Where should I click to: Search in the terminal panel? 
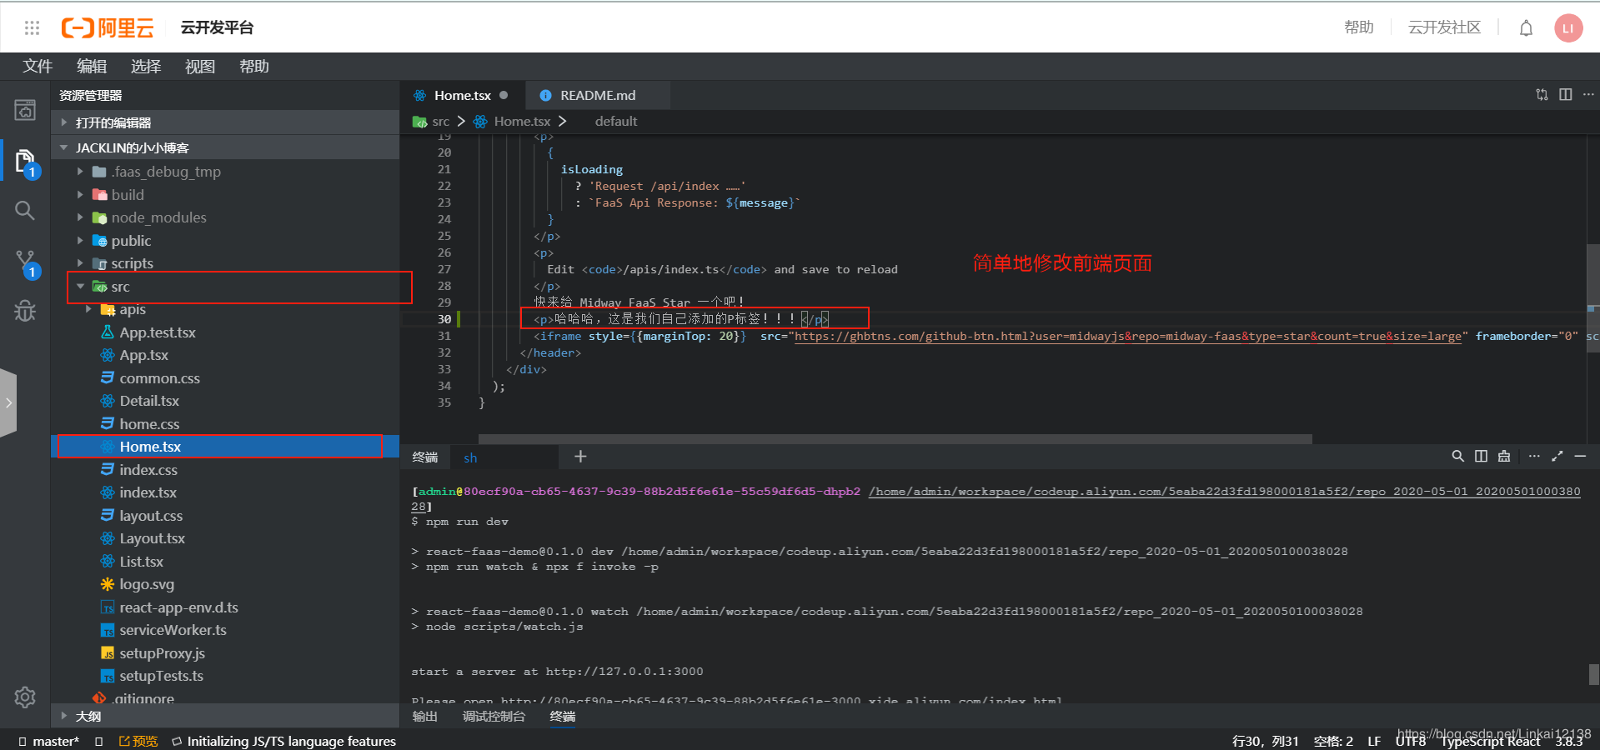pyautogui.click(x=1457, y=456)
